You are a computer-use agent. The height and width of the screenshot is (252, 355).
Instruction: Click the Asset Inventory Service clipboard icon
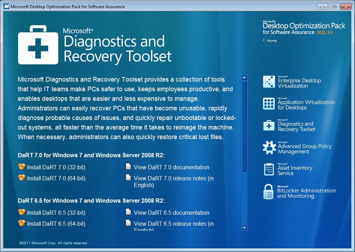click(x=269, y=169)
